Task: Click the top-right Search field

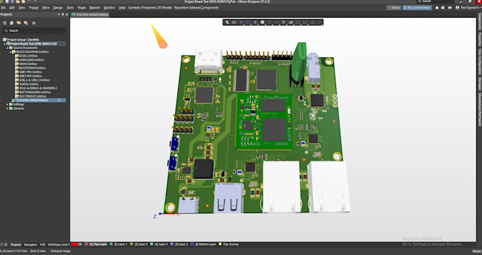Action: 435,1
